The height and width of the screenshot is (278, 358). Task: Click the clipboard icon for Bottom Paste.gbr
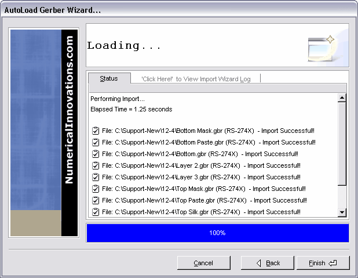pos(96,142)
